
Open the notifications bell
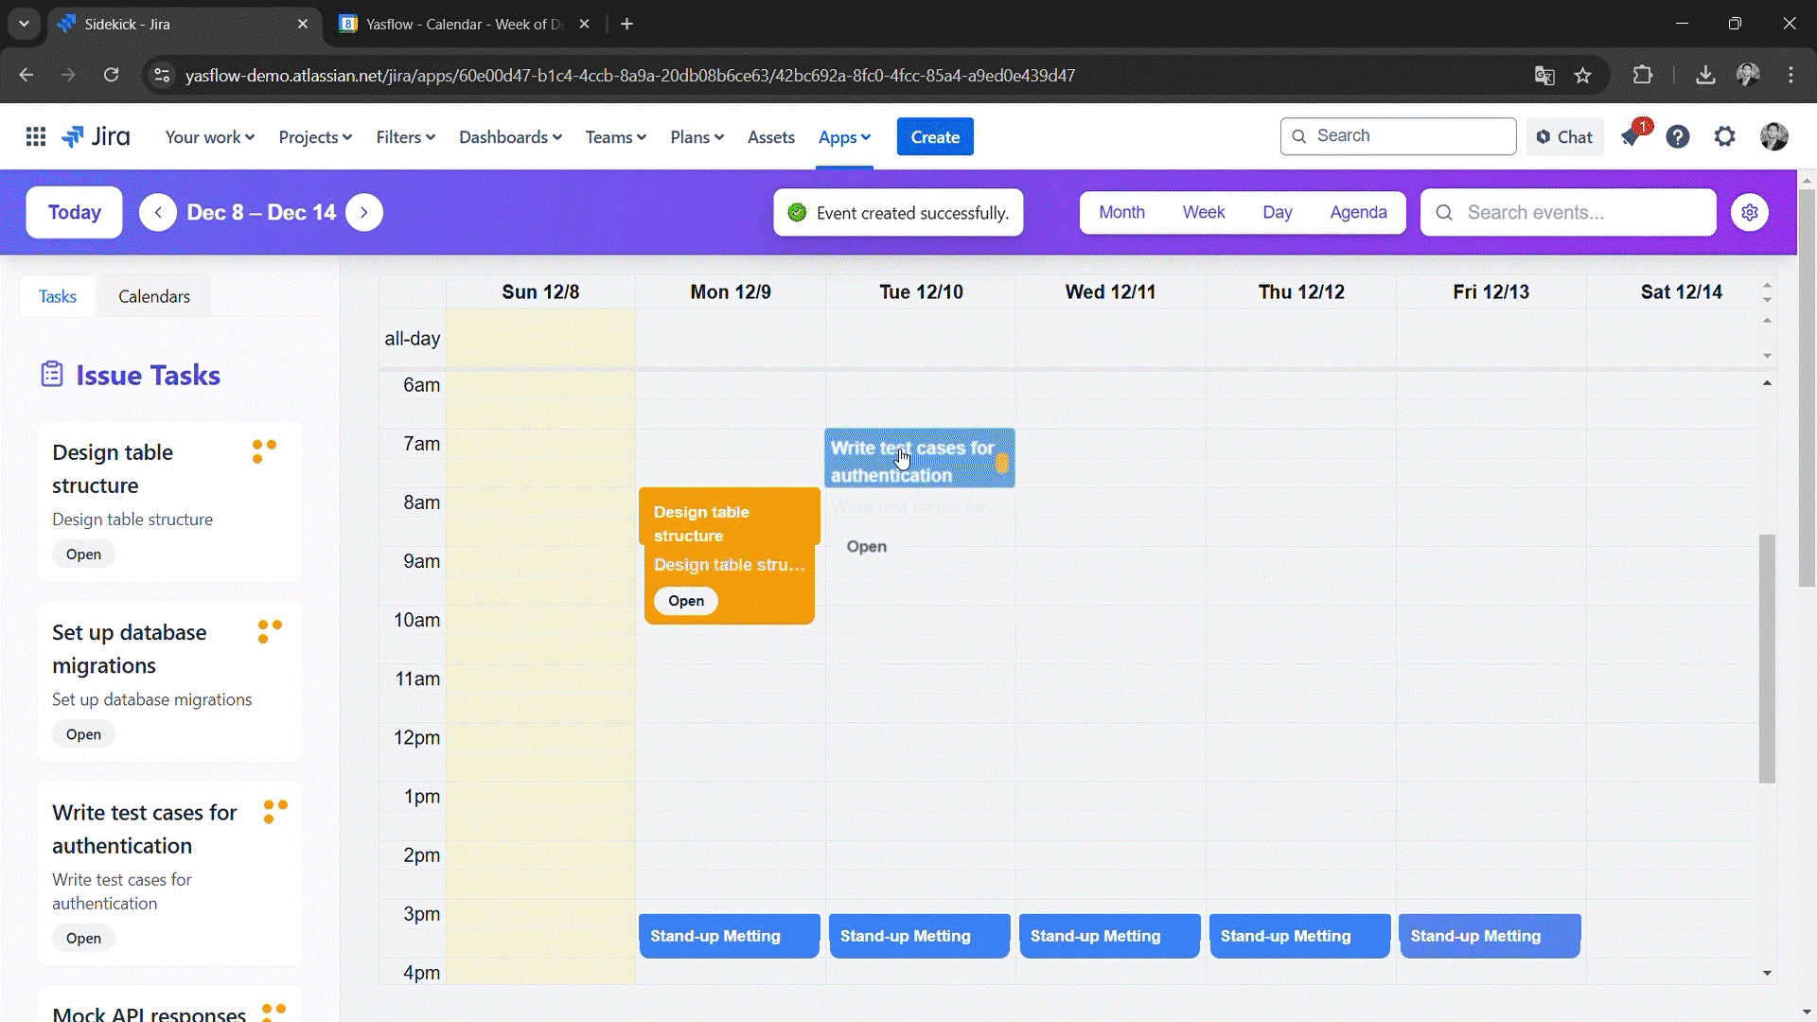point(1631,137)
